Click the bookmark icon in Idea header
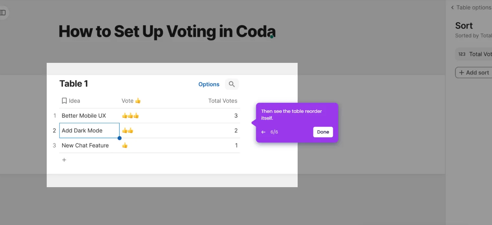 click(x=64, y=101)
